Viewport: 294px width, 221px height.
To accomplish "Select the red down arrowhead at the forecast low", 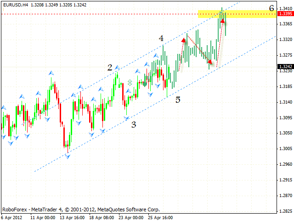I will coord(211,62).
